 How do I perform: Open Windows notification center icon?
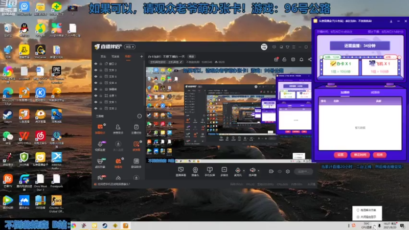(x=402, y=226)
